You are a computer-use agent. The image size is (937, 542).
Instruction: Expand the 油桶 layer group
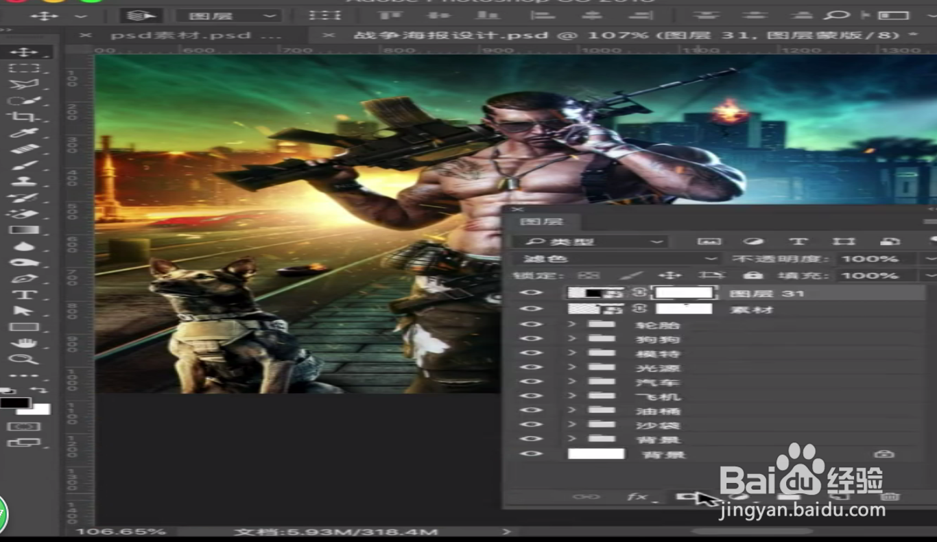[x=572, y=411]
